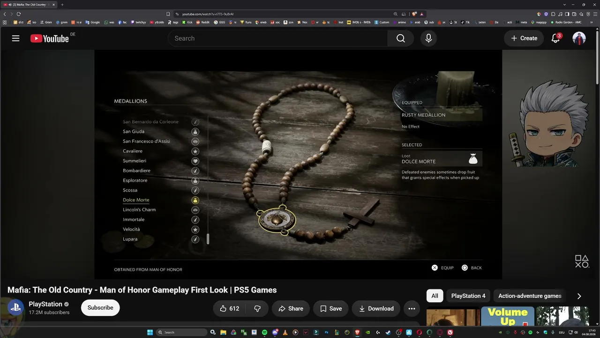Open a new browser tab
The image size is (600, 338).
pos(62,5)
